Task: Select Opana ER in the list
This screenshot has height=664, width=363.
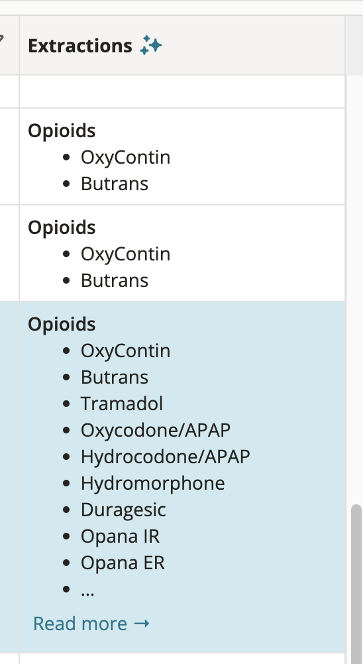Action: coord(123,563)
